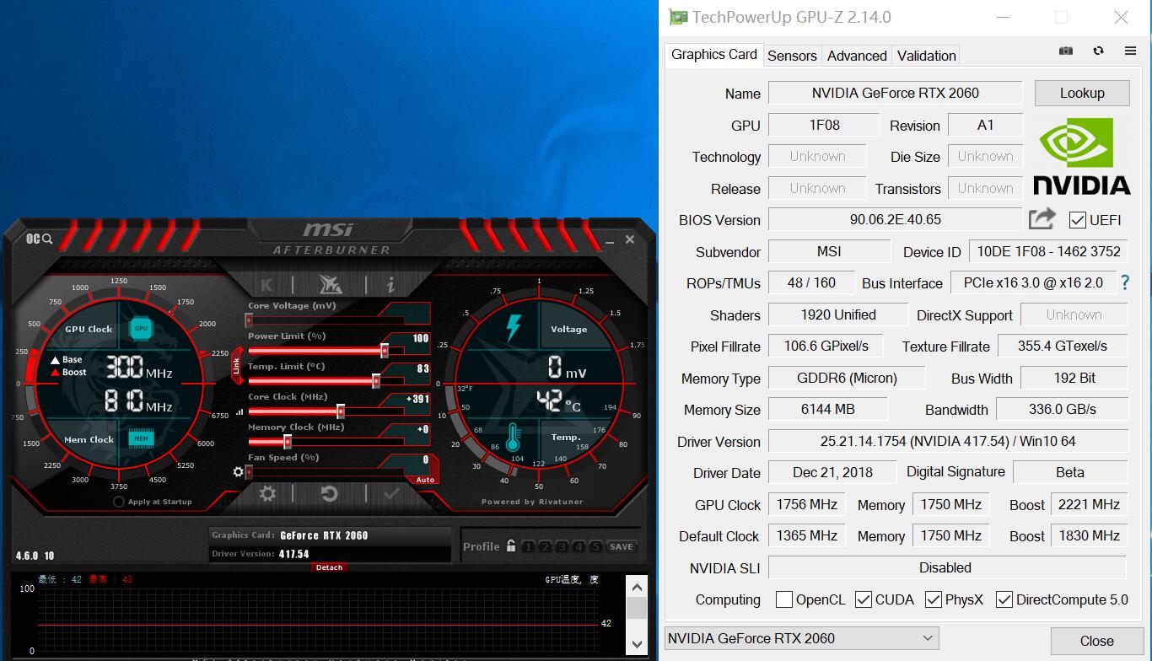Select Afterburner profile slot 5
Viewport: 1152px width, 661px height.
click(x=595, y=546)
